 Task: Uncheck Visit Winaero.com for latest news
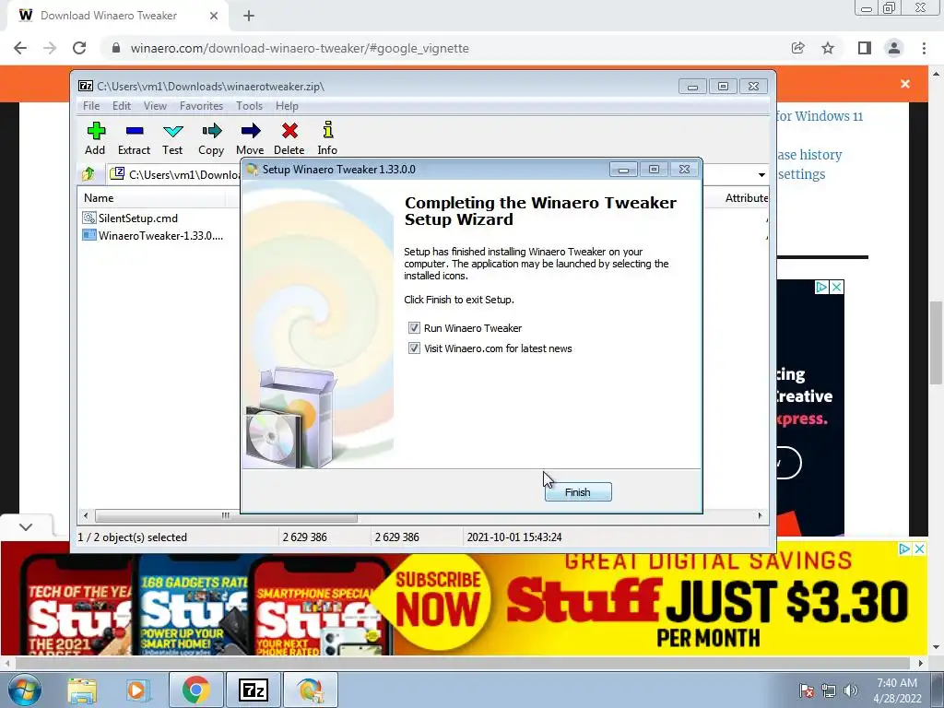414,348
